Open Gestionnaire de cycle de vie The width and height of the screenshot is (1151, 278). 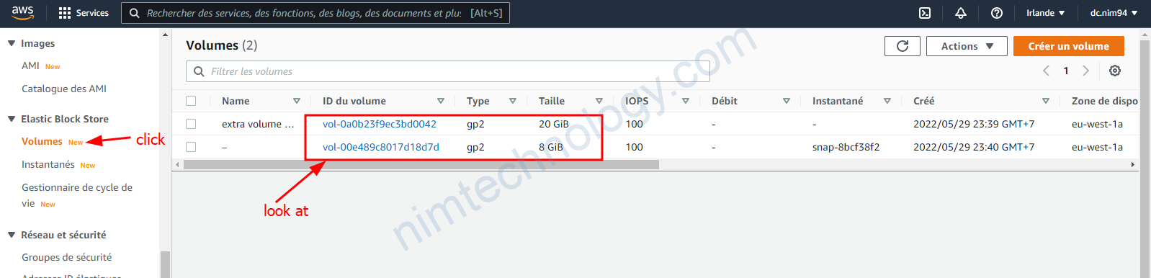coord(77,195)
